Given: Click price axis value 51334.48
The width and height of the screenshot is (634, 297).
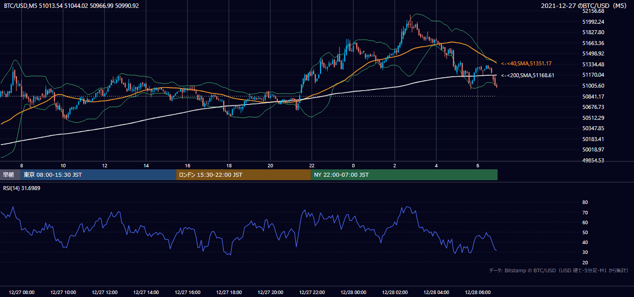Looking at the screenshot, I should [593, 64].
